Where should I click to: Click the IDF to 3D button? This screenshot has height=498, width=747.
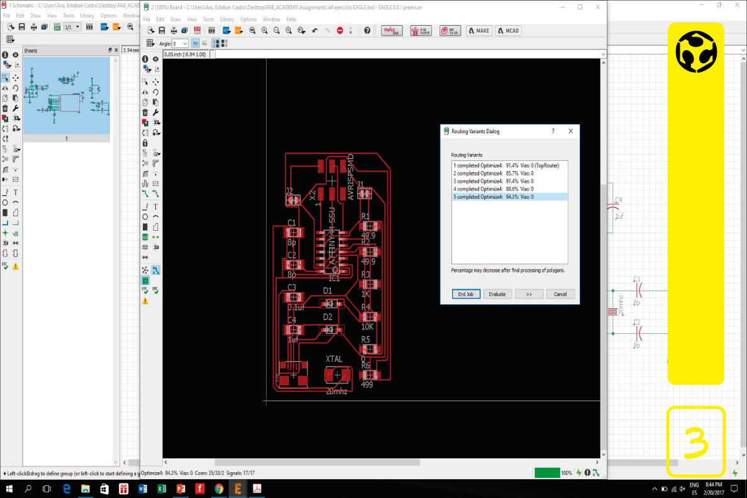[x=450, y=31]
